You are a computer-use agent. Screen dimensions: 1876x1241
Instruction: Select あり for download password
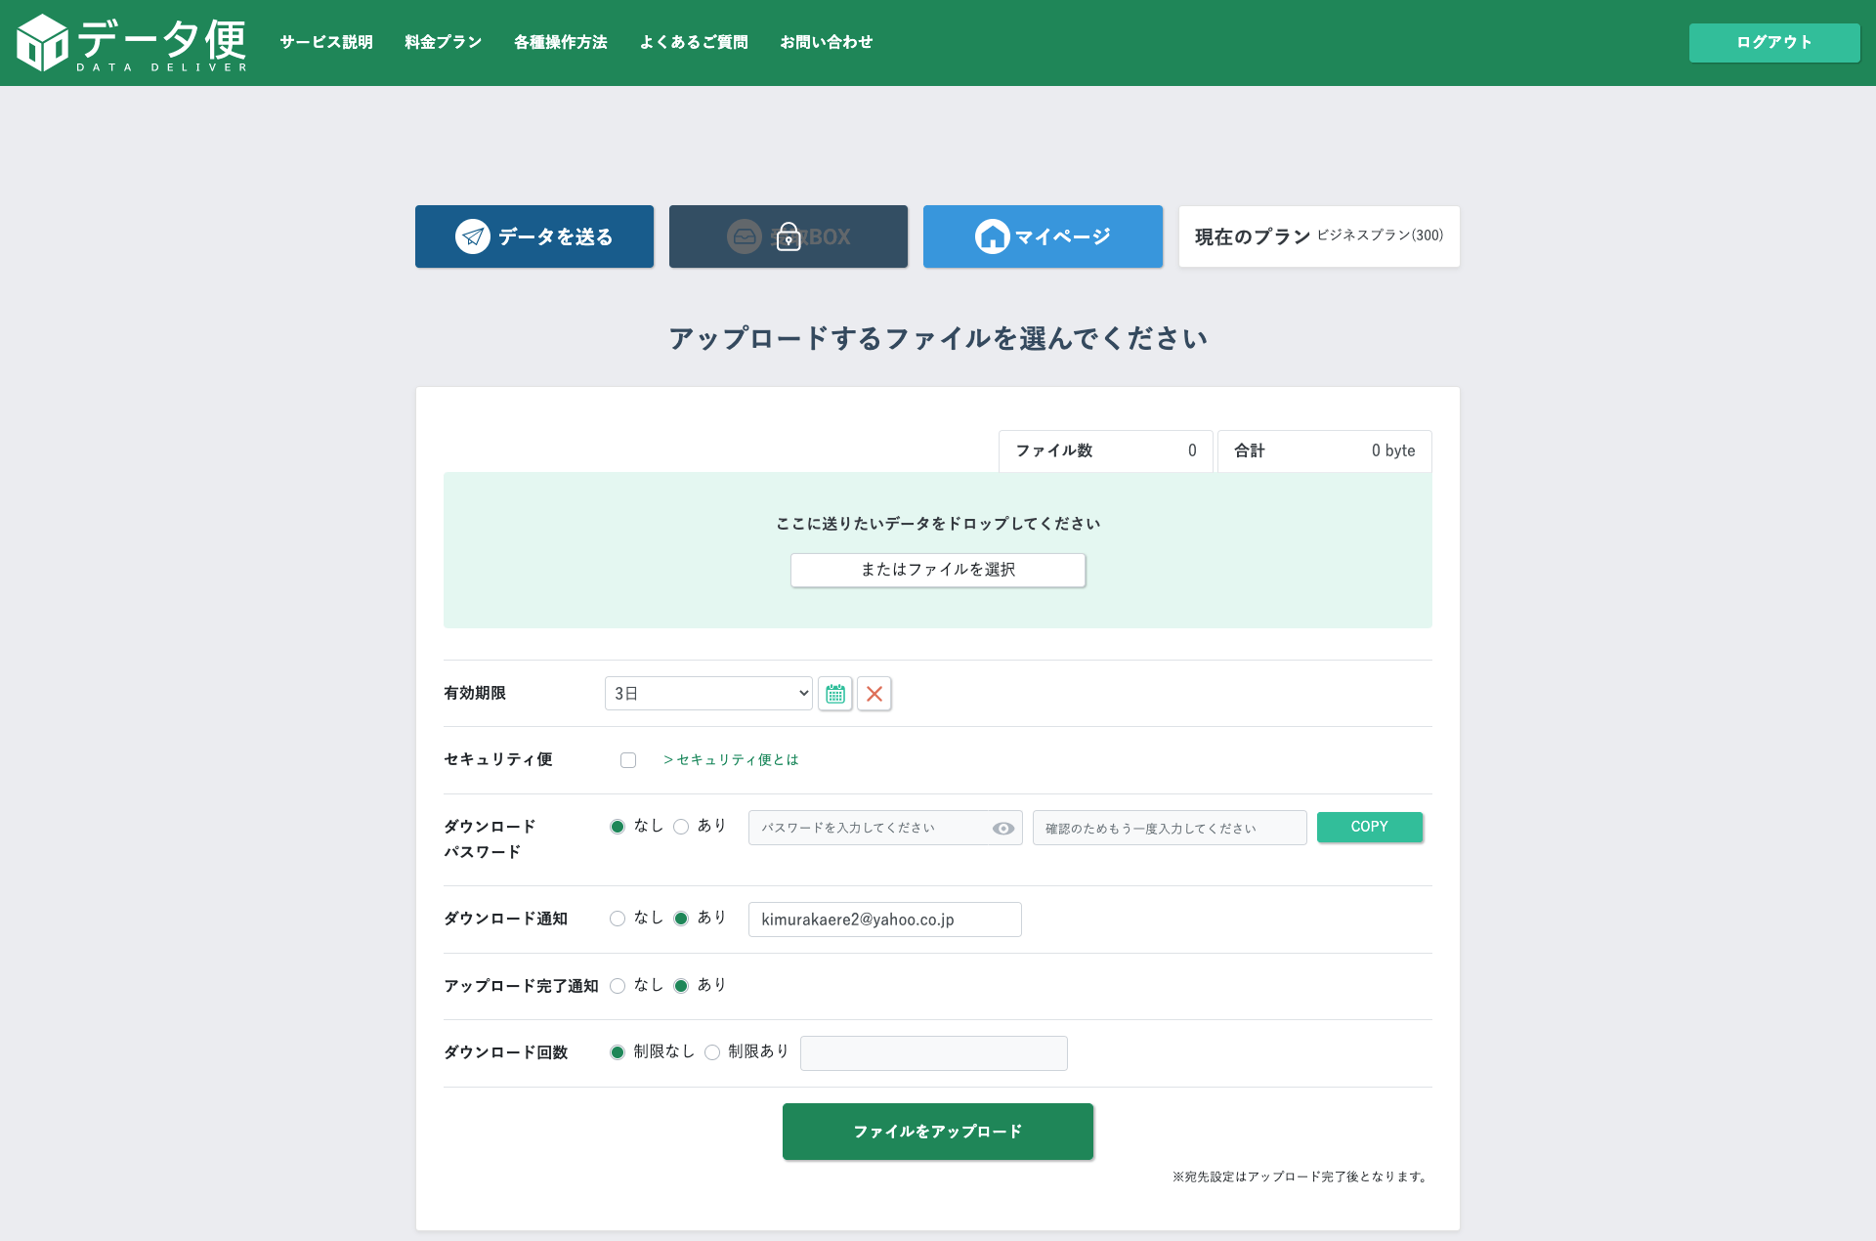tap(681, 827)
